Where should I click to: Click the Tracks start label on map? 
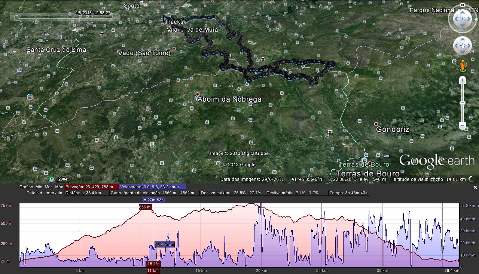[x=174, y=22]
